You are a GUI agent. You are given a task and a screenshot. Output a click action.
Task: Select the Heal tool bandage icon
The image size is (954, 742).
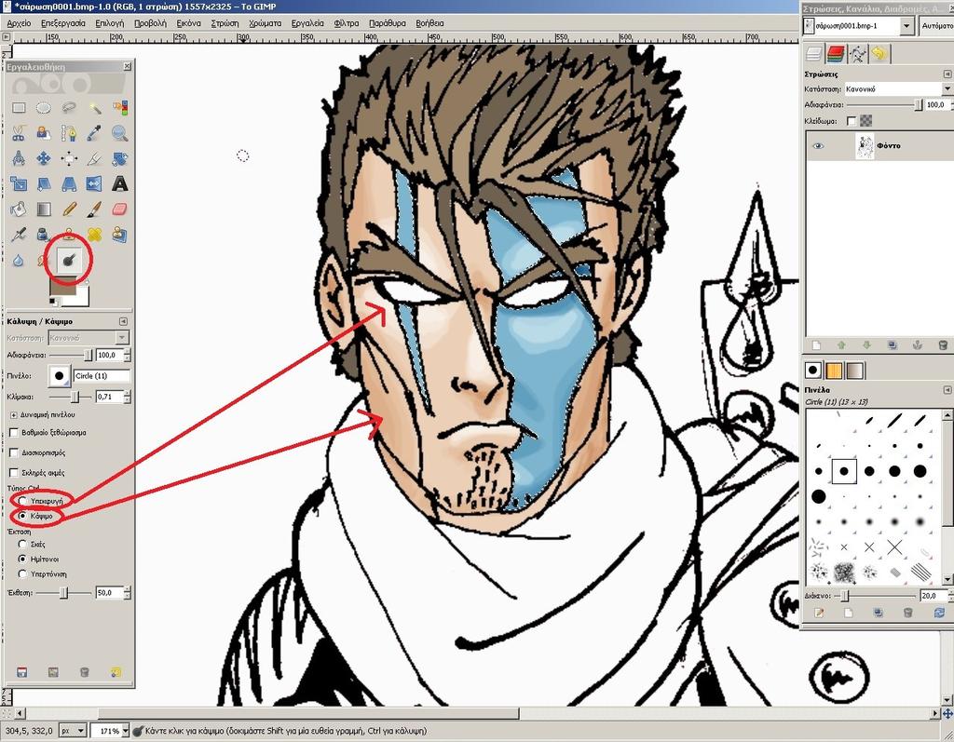click(x=94, y=235)
